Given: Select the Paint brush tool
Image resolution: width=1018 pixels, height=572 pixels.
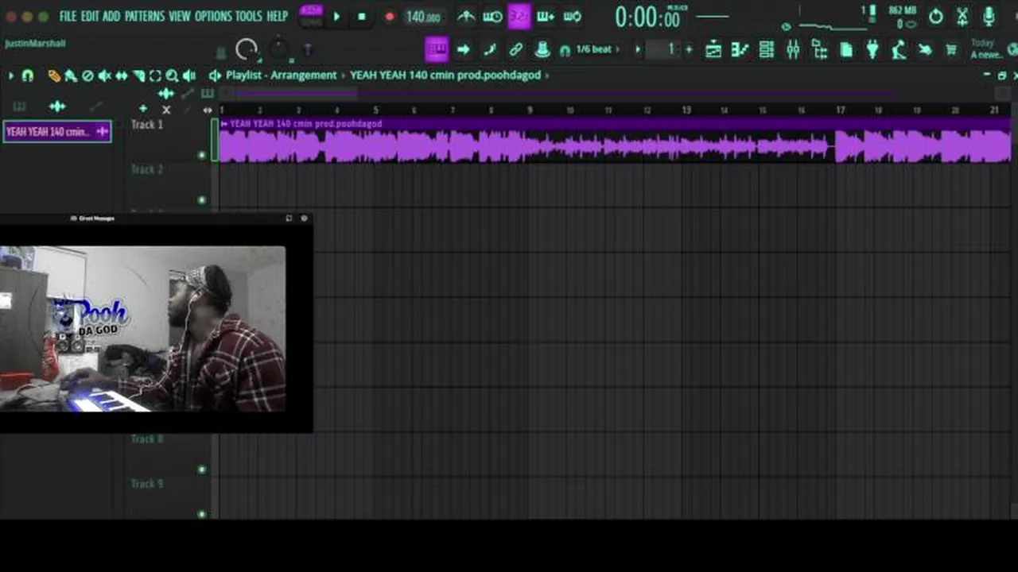Looking at the screenshot, I should pyautogui.click(x=71, y=75).
